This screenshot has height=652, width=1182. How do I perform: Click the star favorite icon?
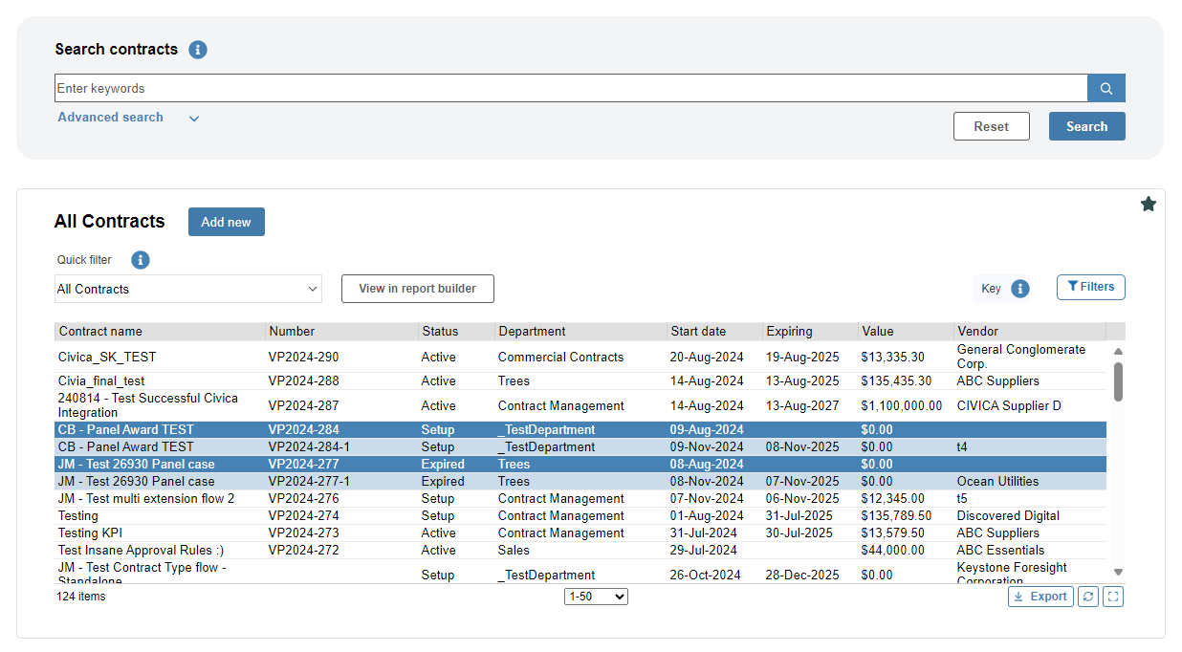pos(1149,204)
